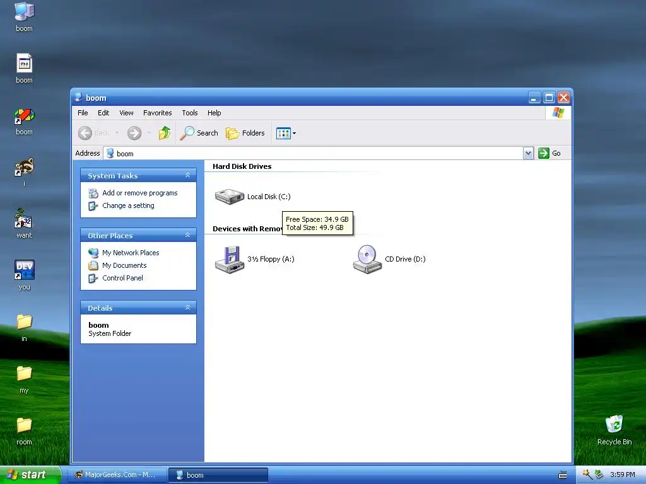Click the system tray pin icon
The width and height of the screenshot is (646, 484).
click(587, 474)
